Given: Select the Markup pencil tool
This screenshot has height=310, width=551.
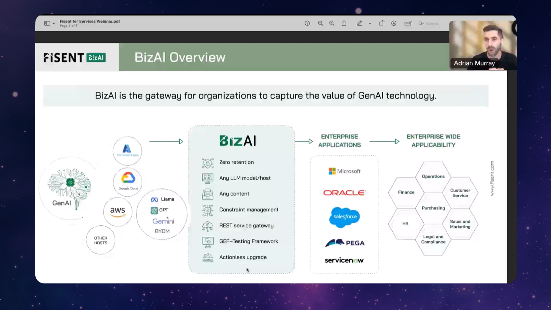Looking at the screenshot, I should click(359, 23).
